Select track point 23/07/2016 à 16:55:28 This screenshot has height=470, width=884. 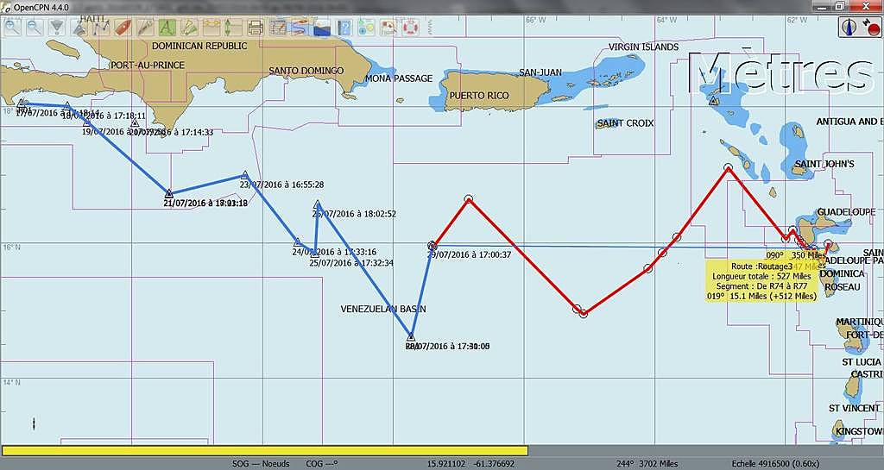(x=244, y=175)
